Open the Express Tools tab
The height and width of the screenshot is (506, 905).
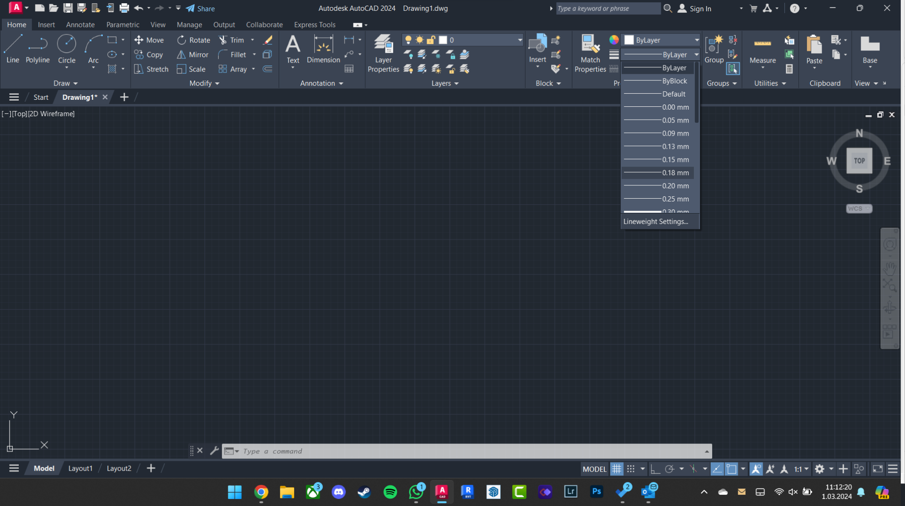[314, 24]
